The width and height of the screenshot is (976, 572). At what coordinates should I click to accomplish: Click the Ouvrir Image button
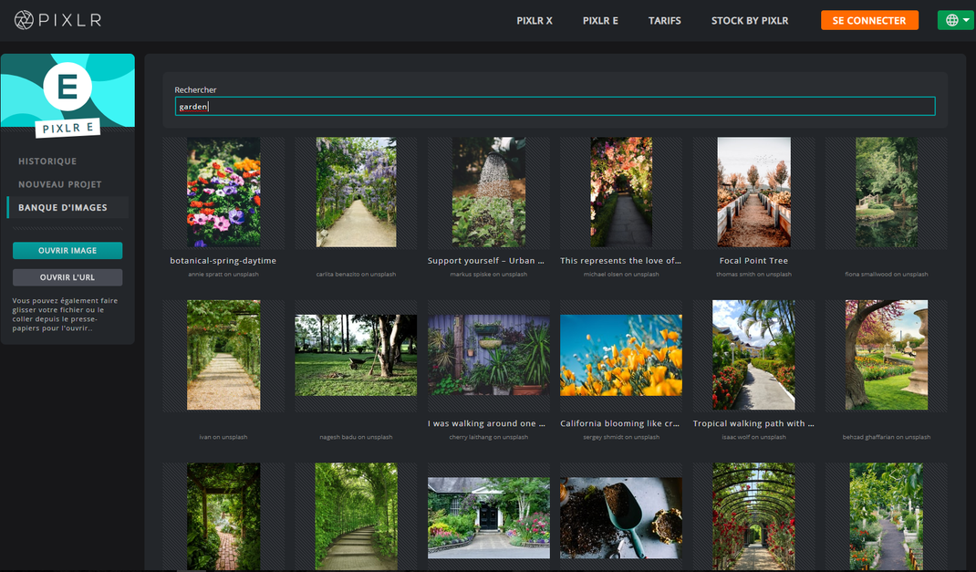[67, 250]
